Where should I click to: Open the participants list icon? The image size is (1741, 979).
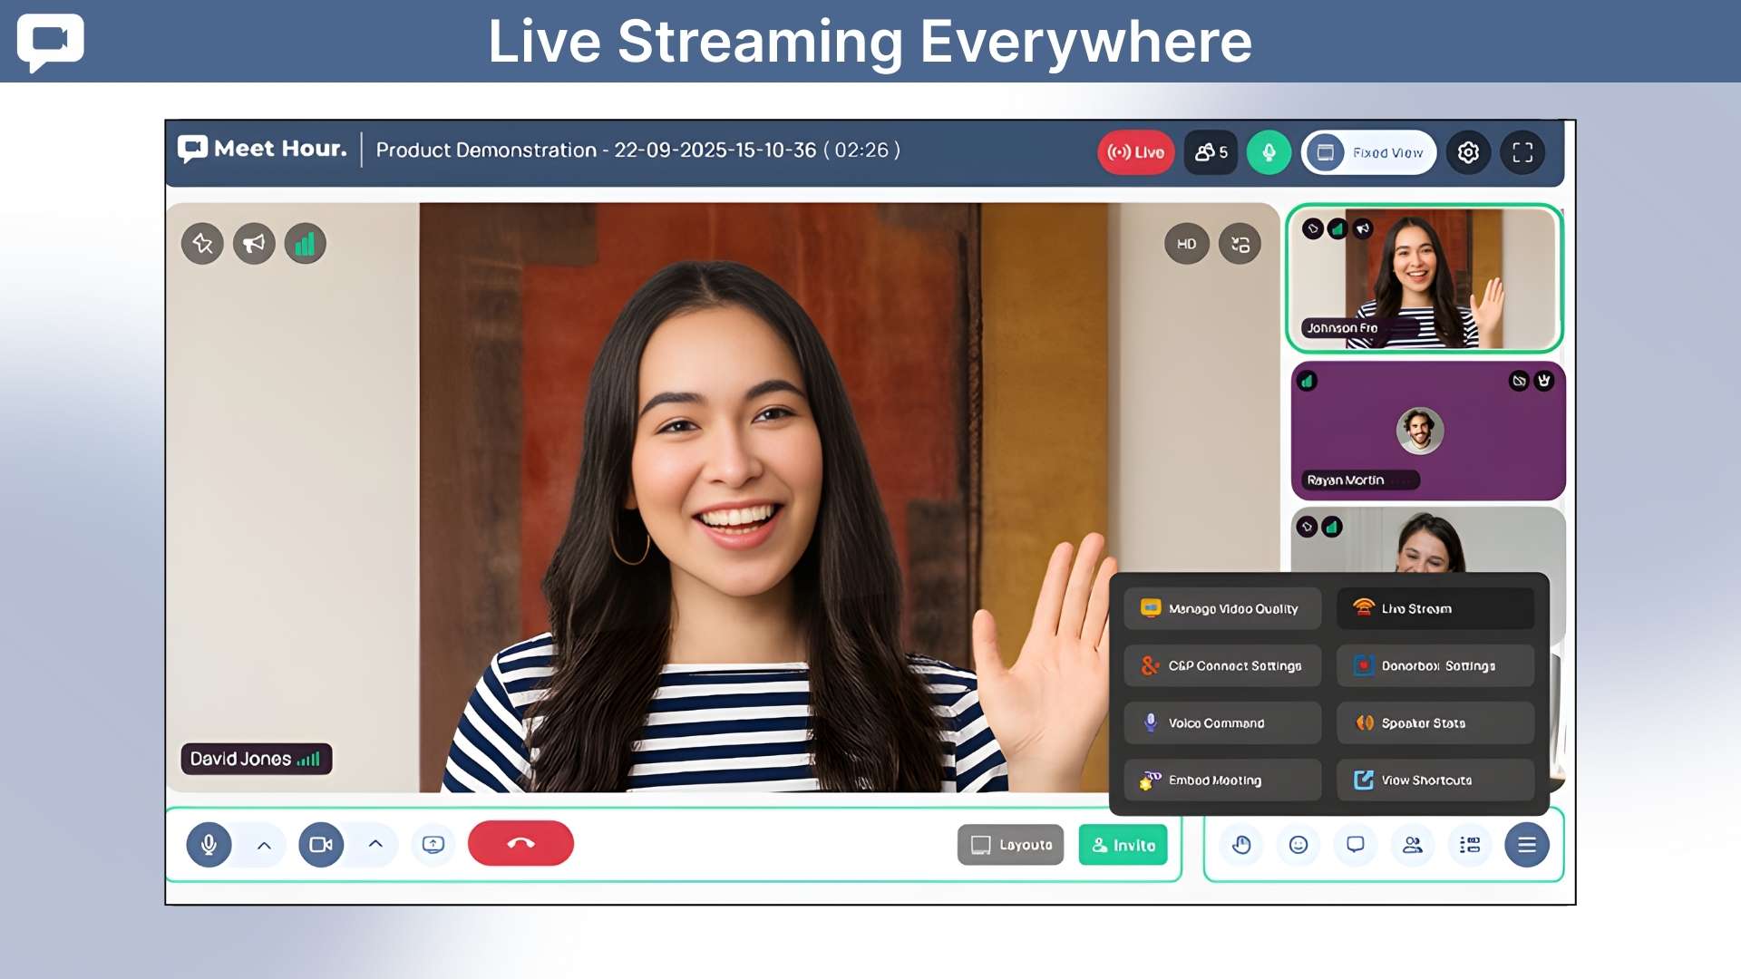point(1413,845)
